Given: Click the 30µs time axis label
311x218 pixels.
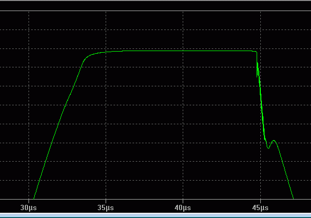Looking at the screenshot, I should pyautogui.click(x=29, y=207).
